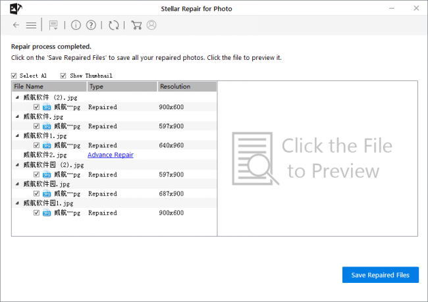
Task: Open the shopping cart buy icon
Action: 136,25
